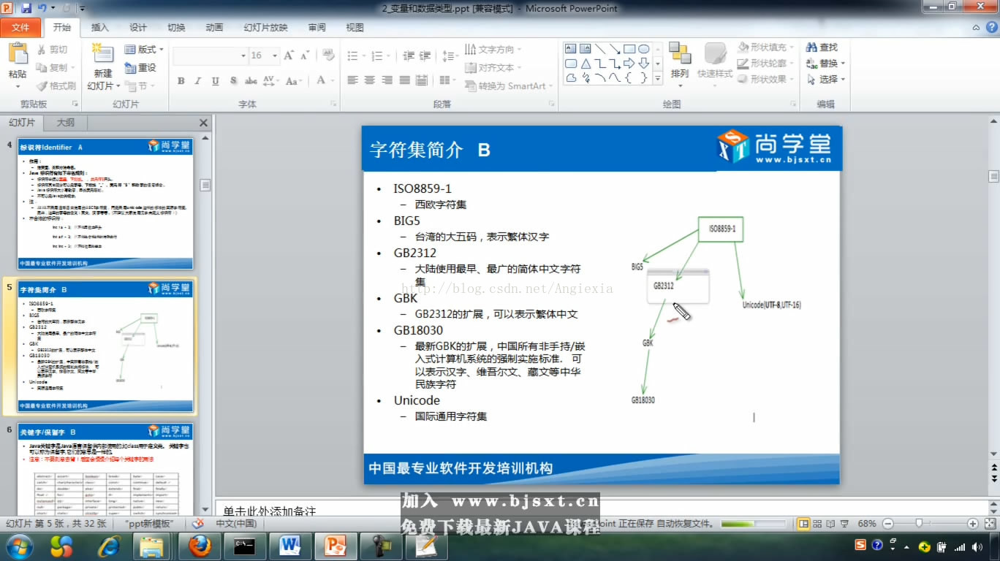1000x561 pixels.
Task: Click the Reset (重设) slide button
Action: pyautogui.click(x=141, y=67)
